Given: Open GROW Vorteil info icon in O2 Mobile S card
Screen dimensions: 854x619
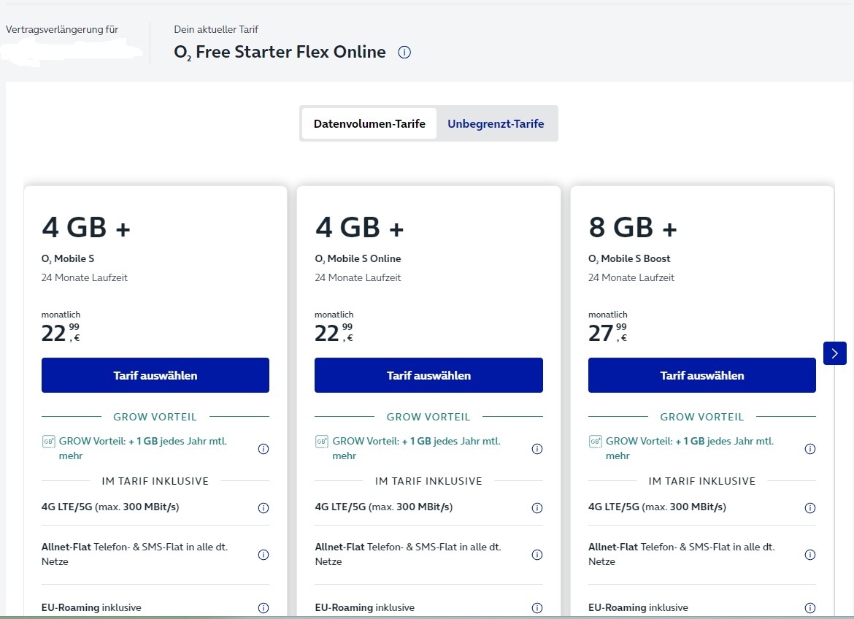Looking at the screenshot, I should [263, 449].
